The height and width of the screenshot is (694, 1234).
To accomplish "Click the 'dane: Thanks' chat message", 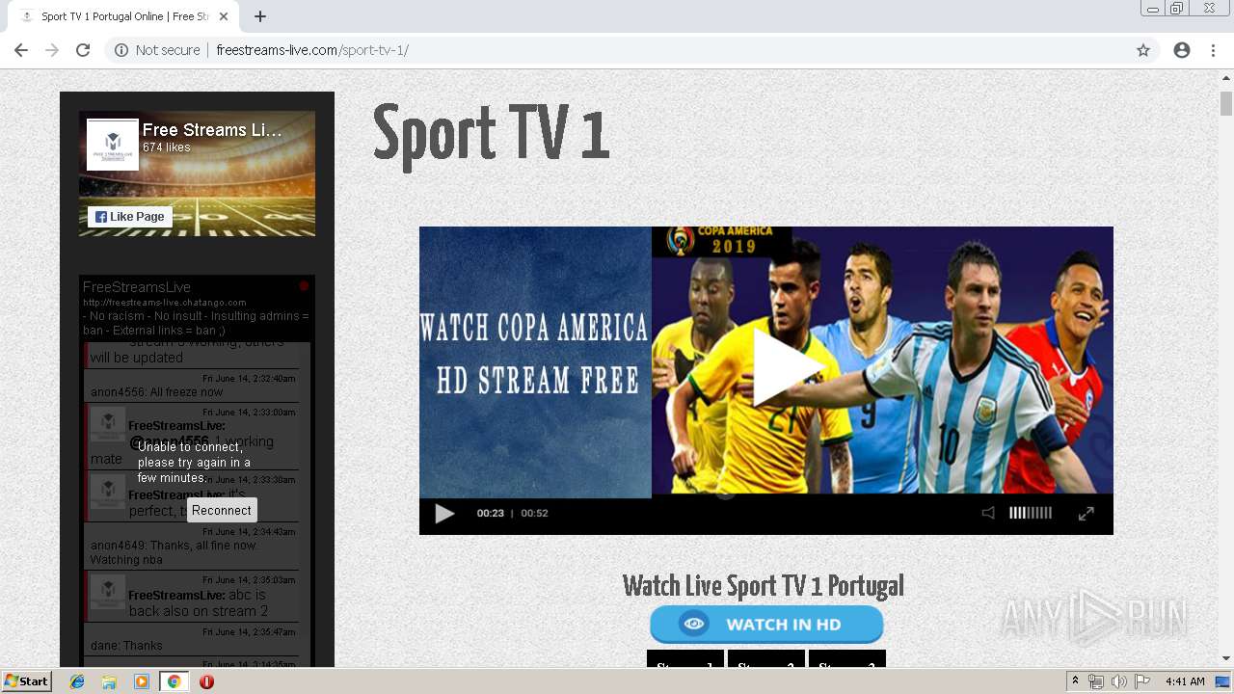I will tap(126, 646).
